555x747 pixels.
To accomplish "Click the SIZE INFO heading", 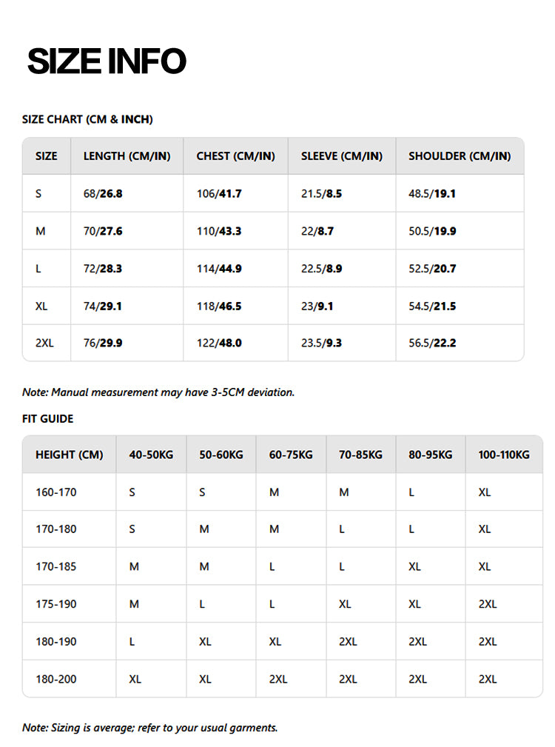I will point(107,61).
